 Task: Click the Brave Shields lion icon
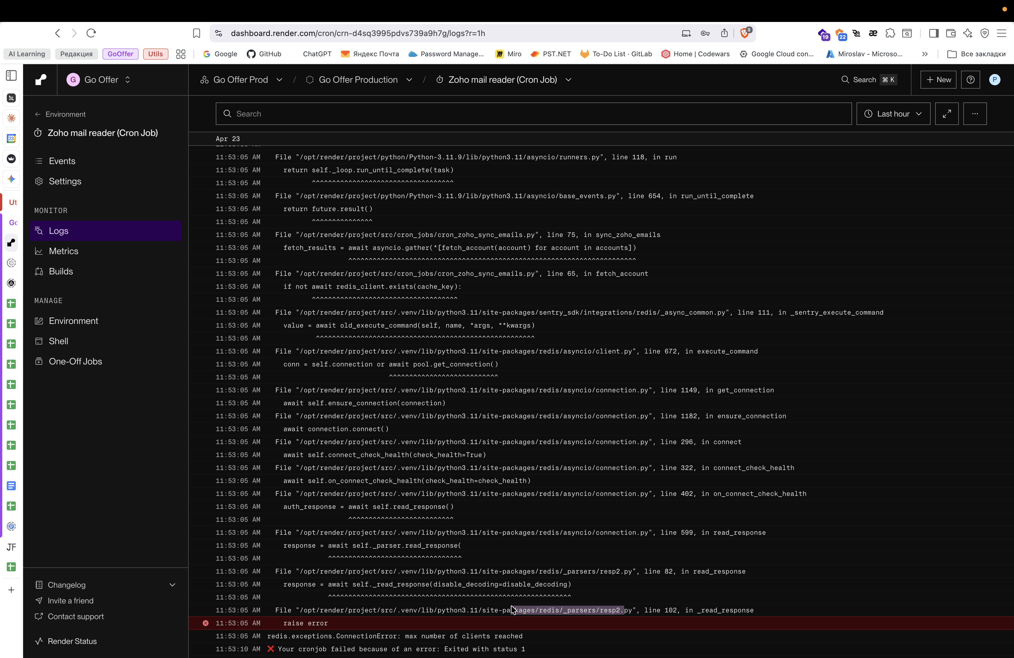pos(744,33)
